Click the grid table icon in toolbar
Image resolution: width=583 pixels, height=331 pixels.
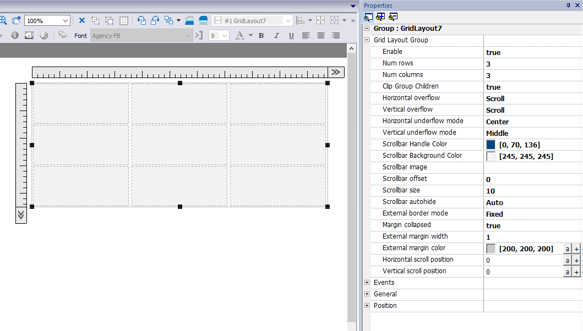[124, 21]
